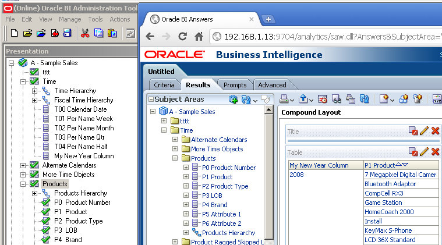Screen dimensions: 442x245
Task: Click sort ascending arrow on P1 Product column
Action: (398, 165)
